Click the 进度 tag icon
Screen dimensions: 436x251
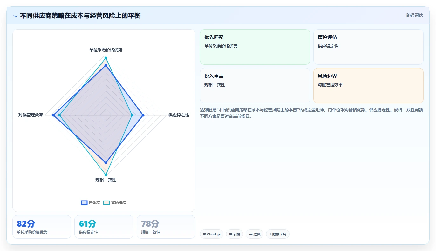click(250, 234)
